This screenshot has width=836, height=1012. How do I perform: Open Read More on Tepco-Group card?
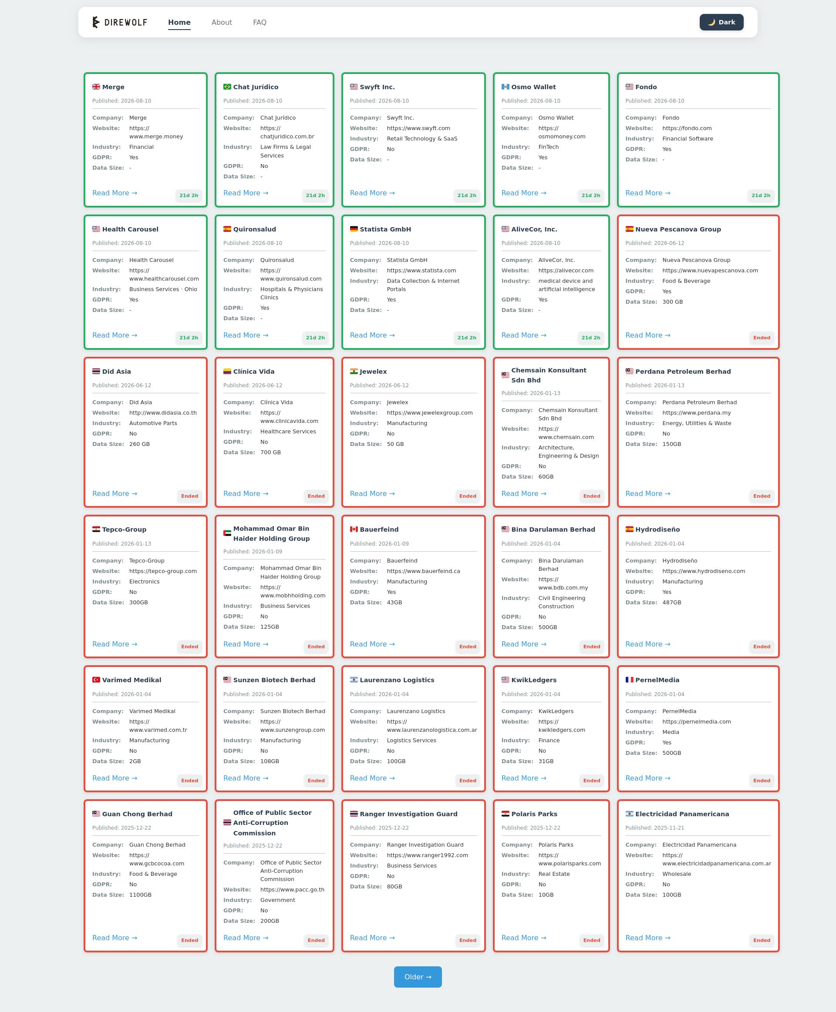pos(115,644)
